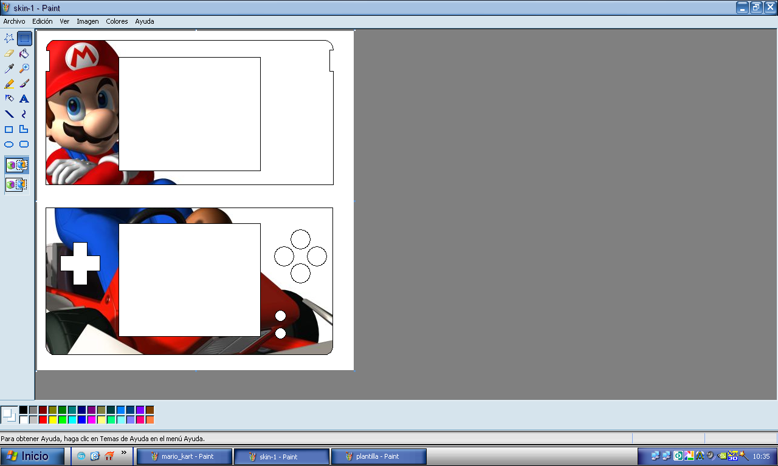Click the magic wand tray icon

[743, 456]
